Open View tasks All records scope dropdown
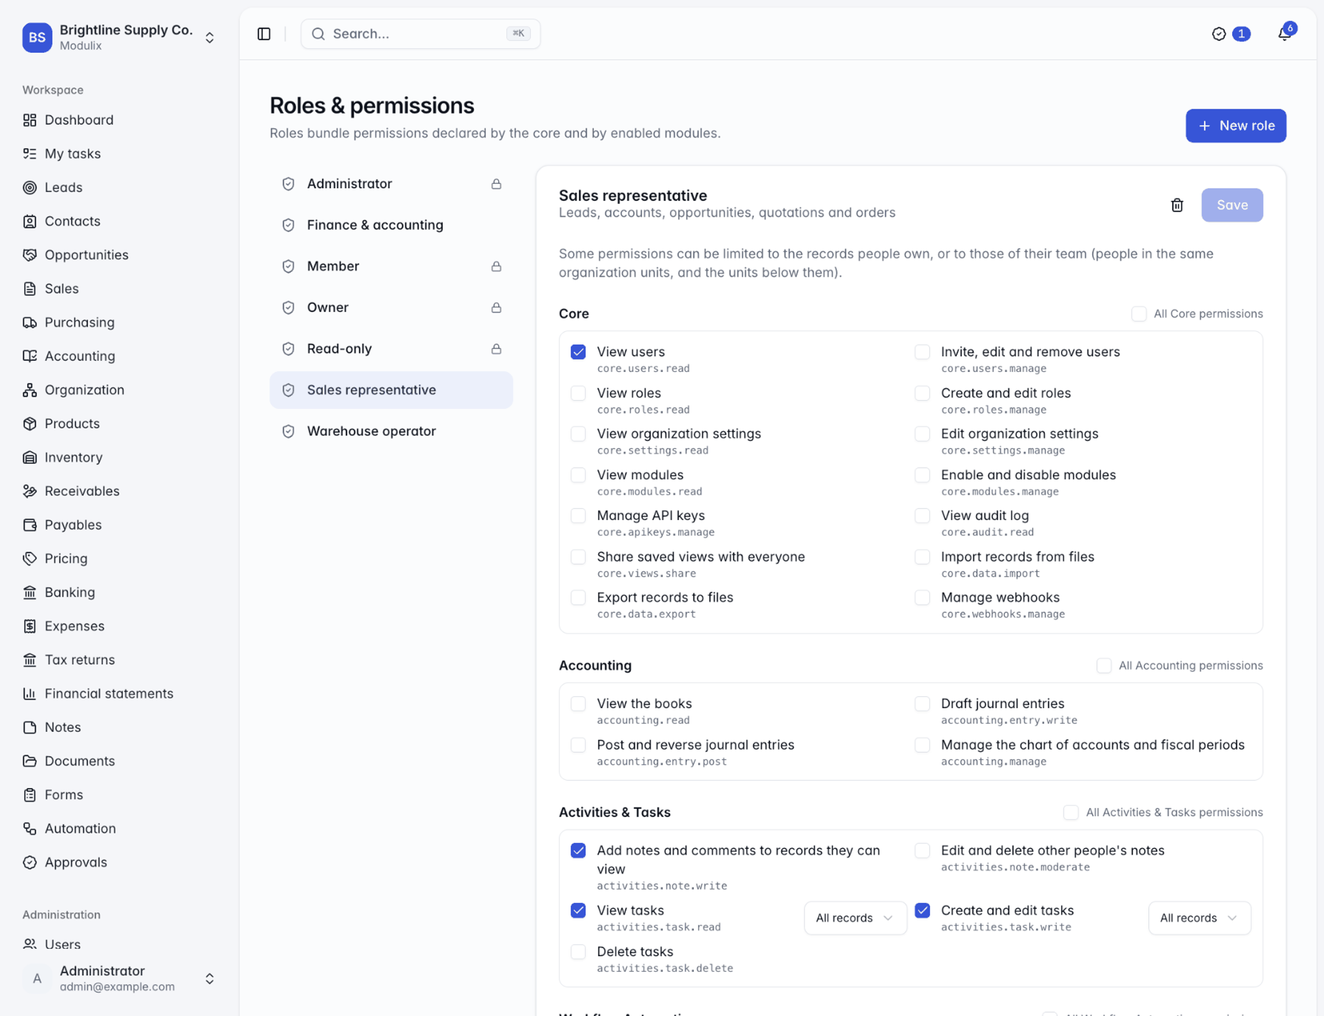This screenshot has height=1016, width=1324. 855,918
